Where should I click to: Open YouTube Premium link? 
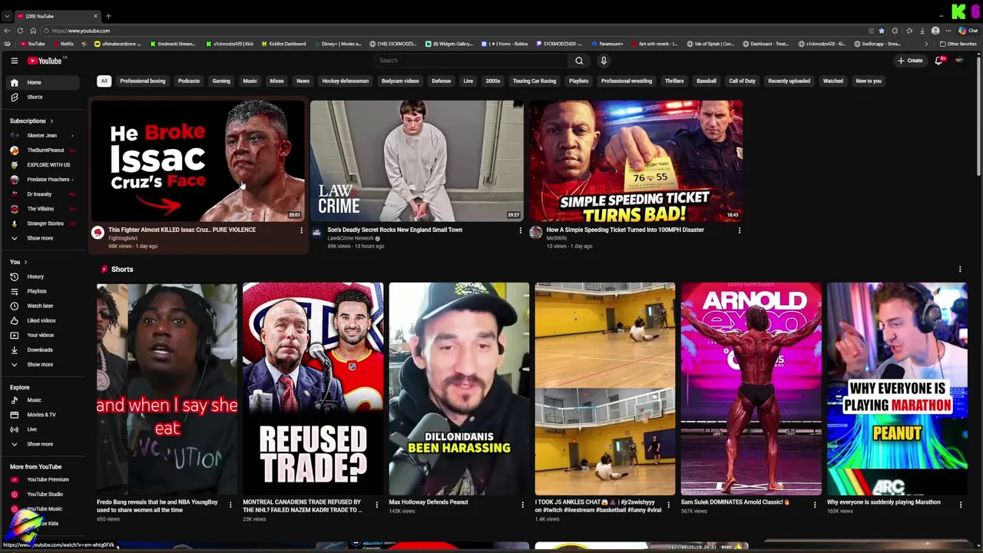45,479
